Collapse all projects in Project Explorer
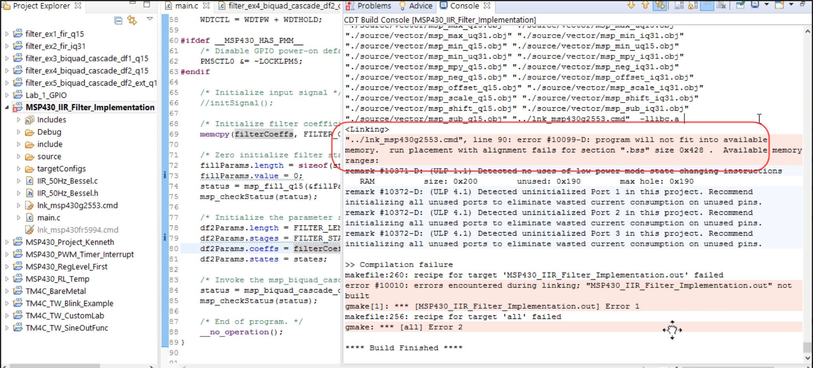 tap(118, 20)
